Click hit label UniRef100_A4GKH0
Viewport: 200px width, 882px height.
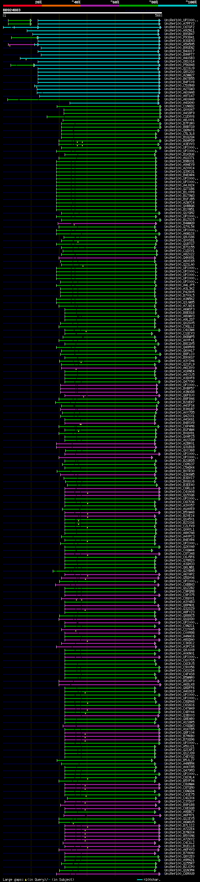(x=179, y=103)
